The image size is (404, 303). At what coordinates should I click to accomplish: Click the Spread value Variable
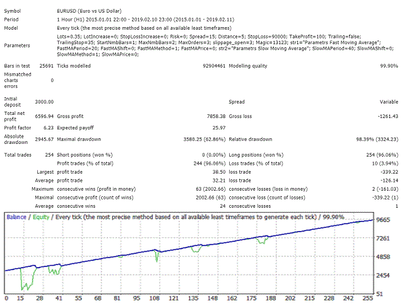coord(389,102)
